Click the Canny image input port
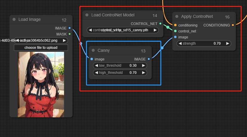247x137 pixels. [x=92, y=59]
